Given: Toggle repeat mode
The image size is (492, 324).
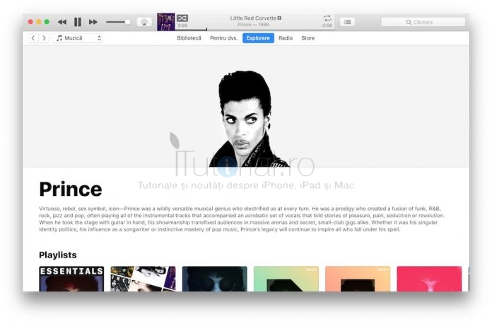Looking at the screenshot, I should [x=327, y=18].
